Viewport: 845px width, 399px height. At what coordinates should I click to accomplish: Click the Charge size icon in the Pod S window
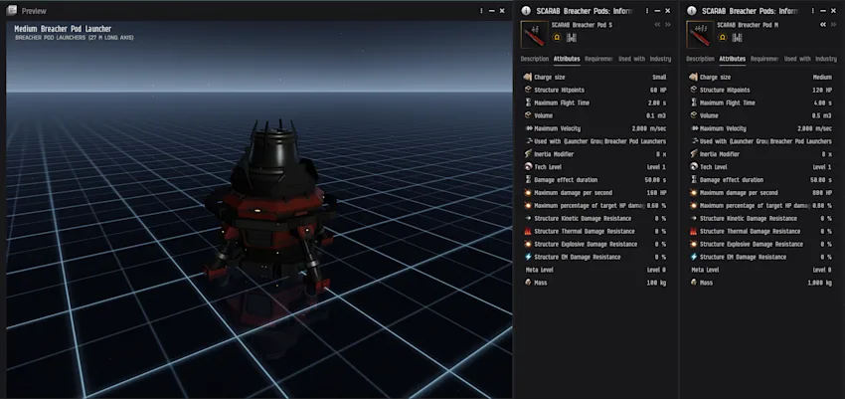tap(528, 77)
